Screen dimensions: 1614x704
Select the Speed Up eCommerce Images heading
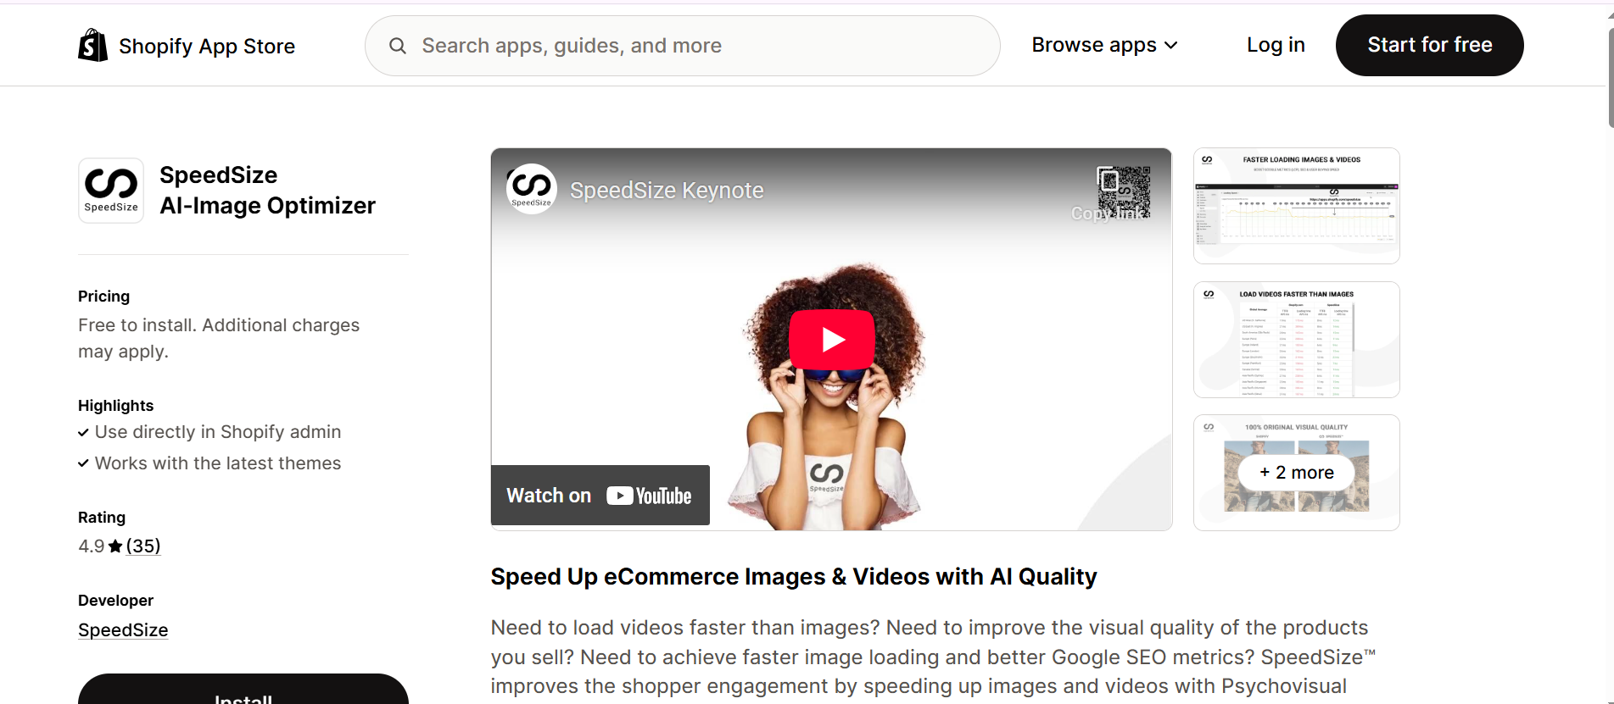point(794,577)
